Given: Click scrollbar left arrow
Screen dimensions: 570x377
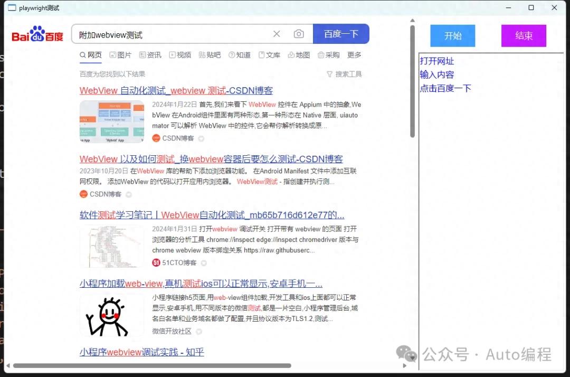Looking at the screenshot, I should [7, 365].
